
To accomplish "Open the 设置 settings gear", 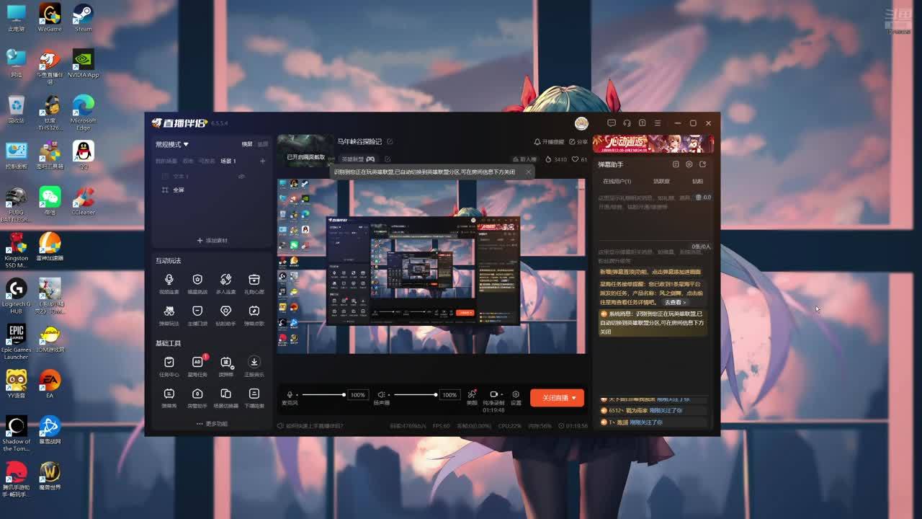I will coord(516,397).
